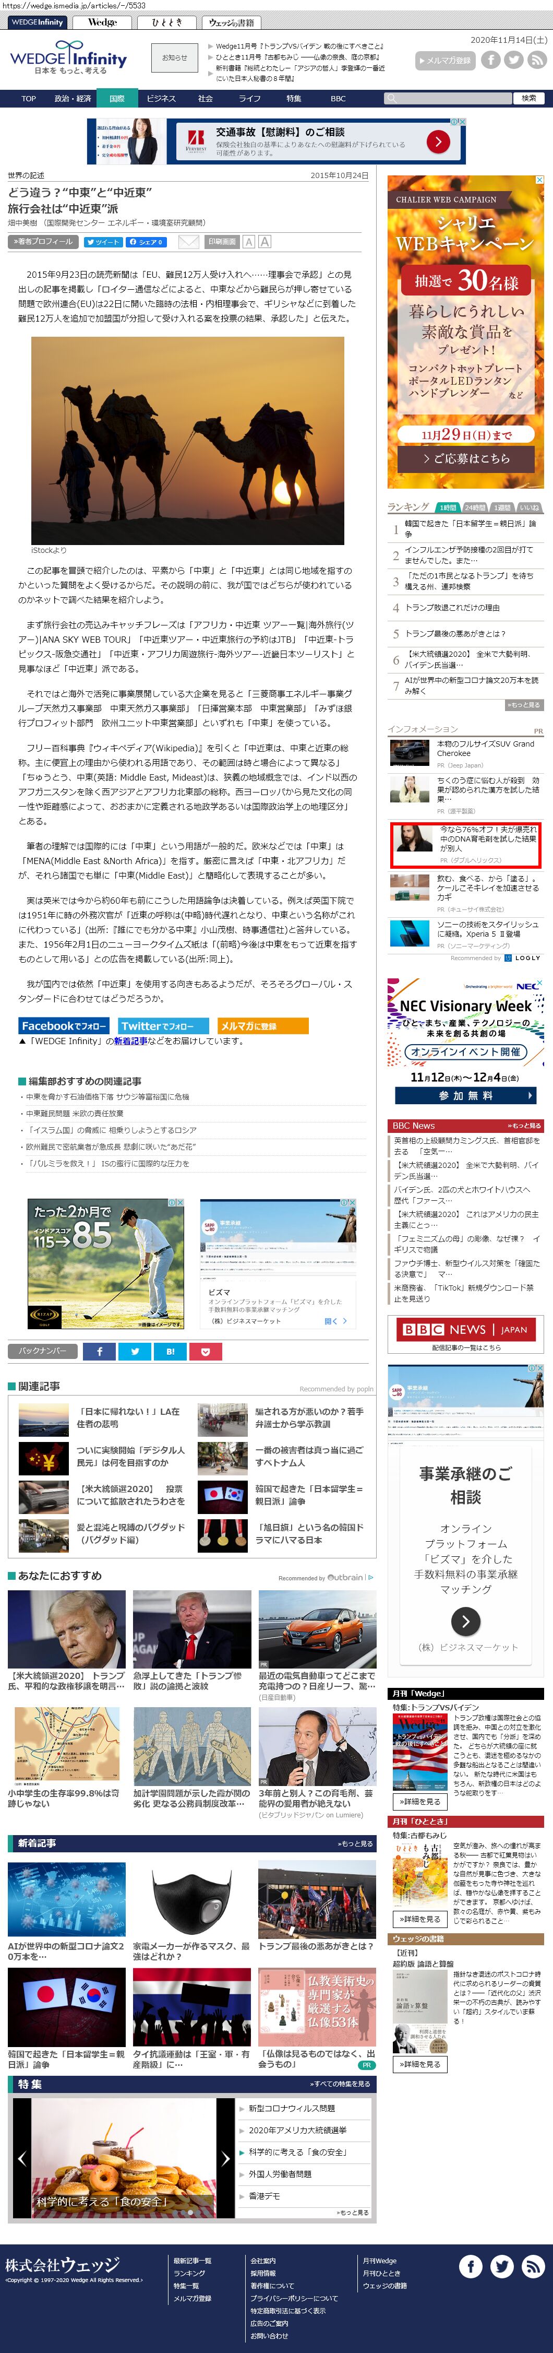Open the ビジネス navigation menu item

(161, 99)
